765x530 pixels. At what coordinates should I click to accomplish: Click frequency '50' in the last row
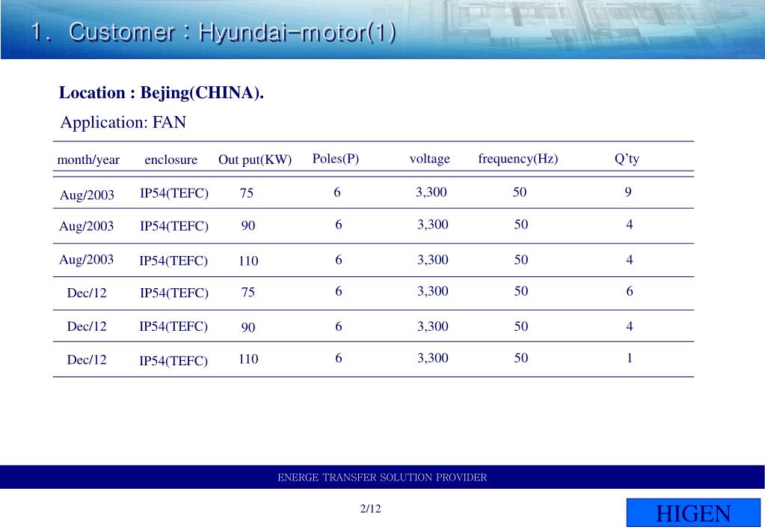coord(521,358)
